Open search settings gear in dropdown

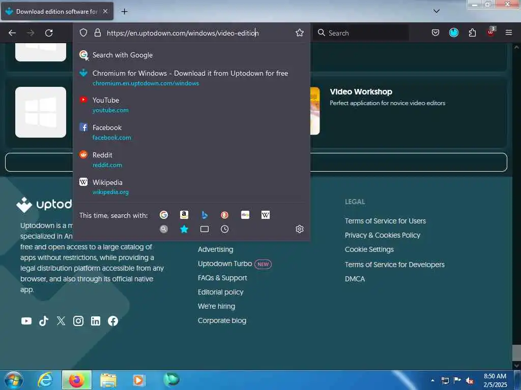(299, 229)
